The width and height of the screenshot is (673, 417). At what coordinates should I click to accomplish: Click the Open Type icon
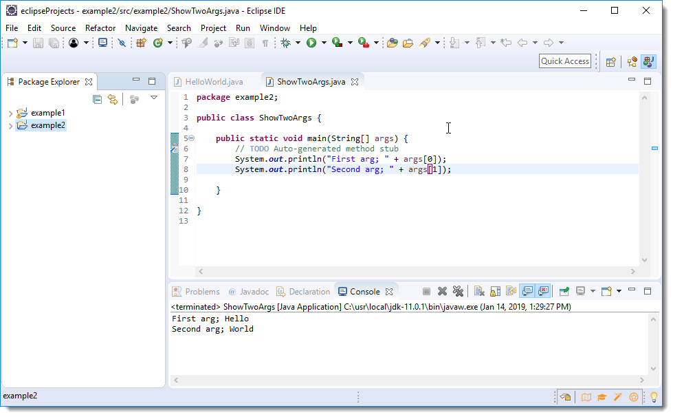coord(392,43)
